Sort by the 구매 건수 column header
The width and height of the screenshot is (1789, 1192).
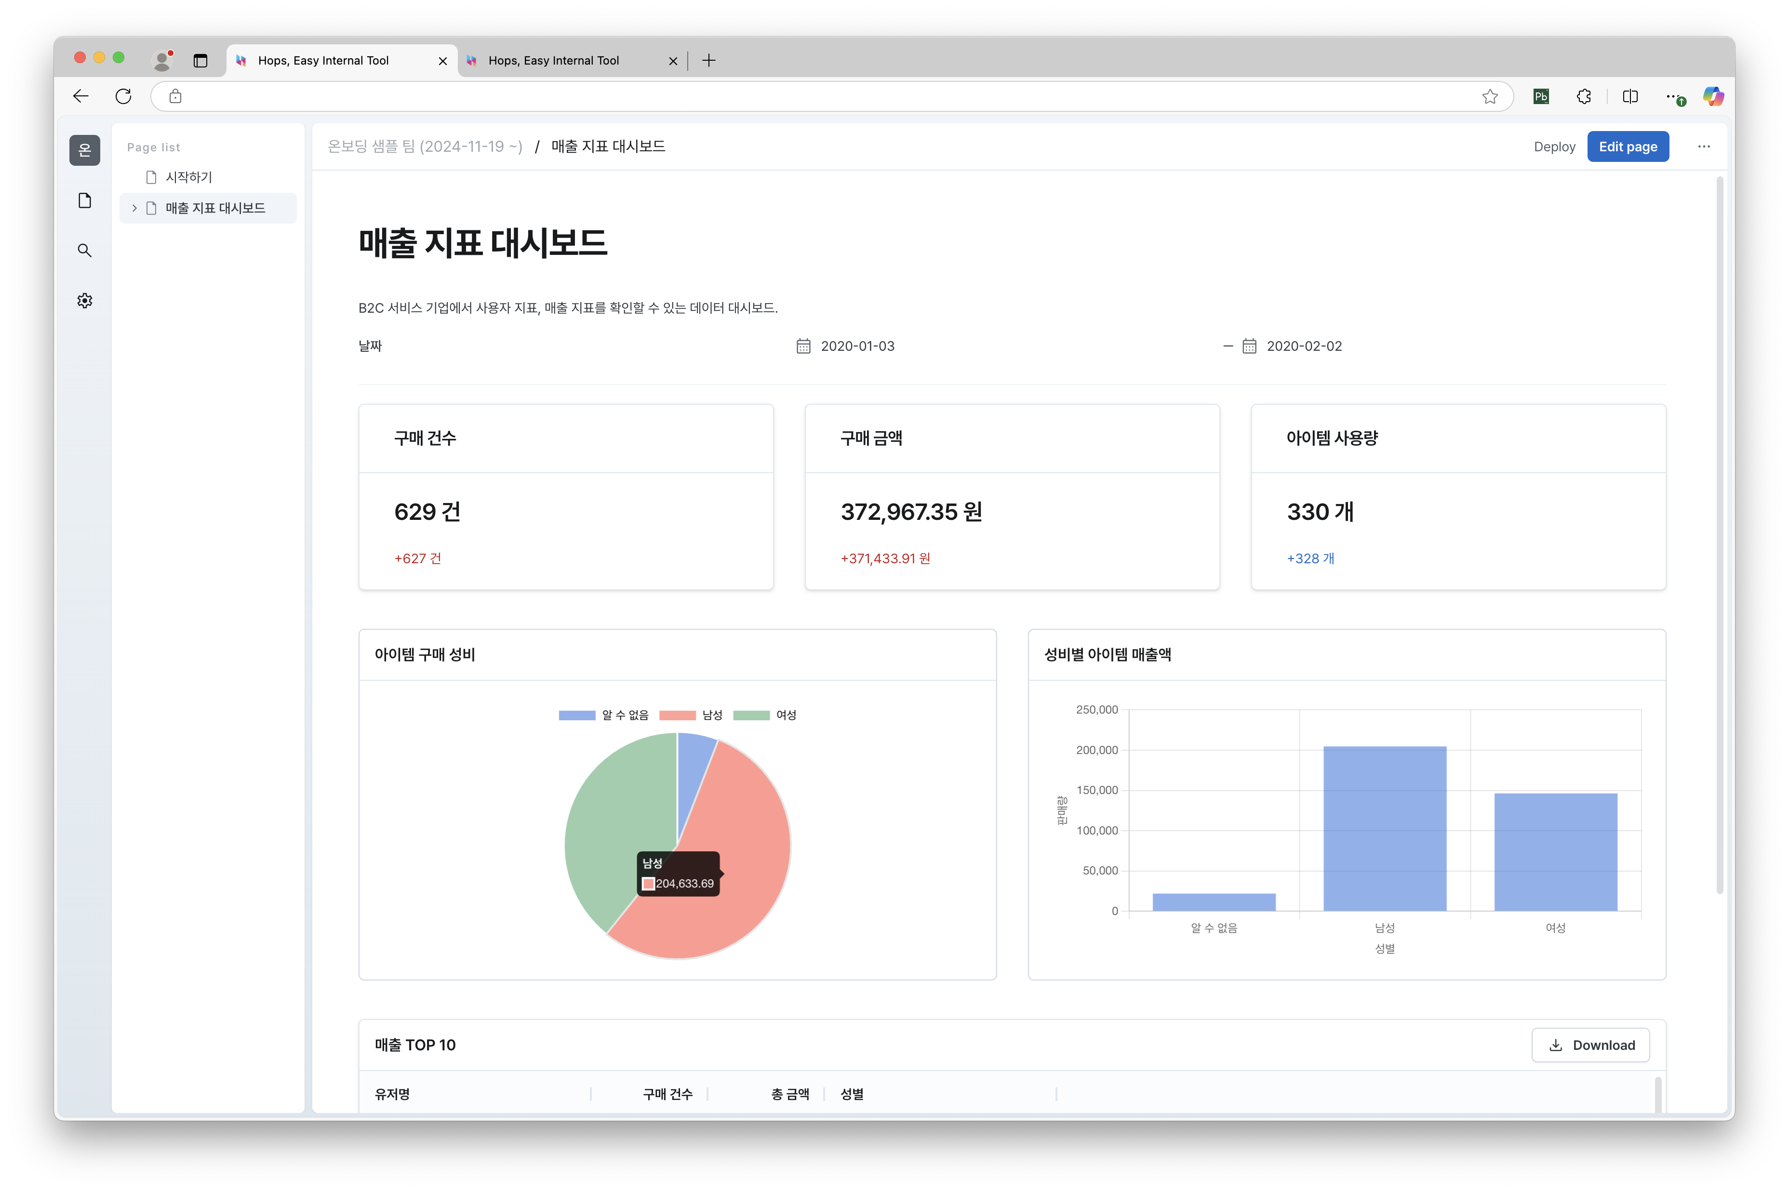(x=668, y=1094)
